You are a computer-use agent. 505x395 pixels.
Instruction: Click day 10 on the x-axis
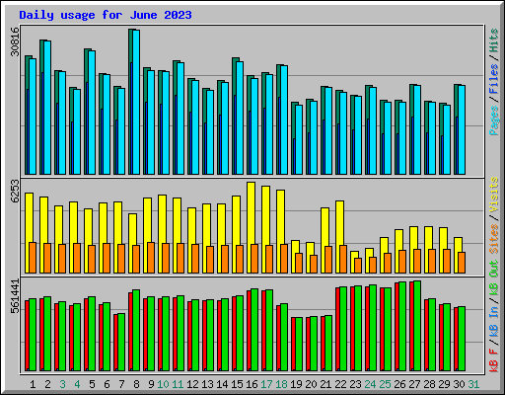(x=163, y=384)
